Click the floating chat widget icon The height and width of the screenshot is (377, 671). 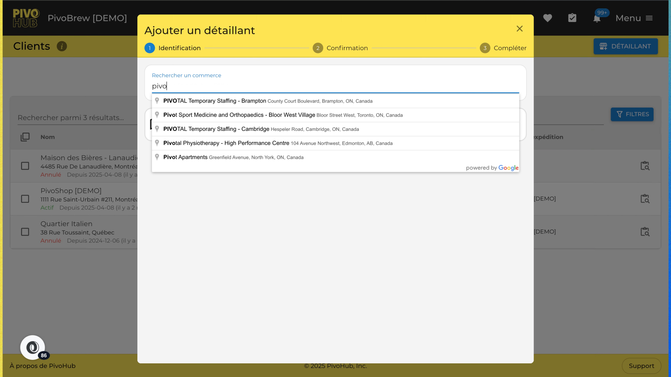click(x=33, y=347)
